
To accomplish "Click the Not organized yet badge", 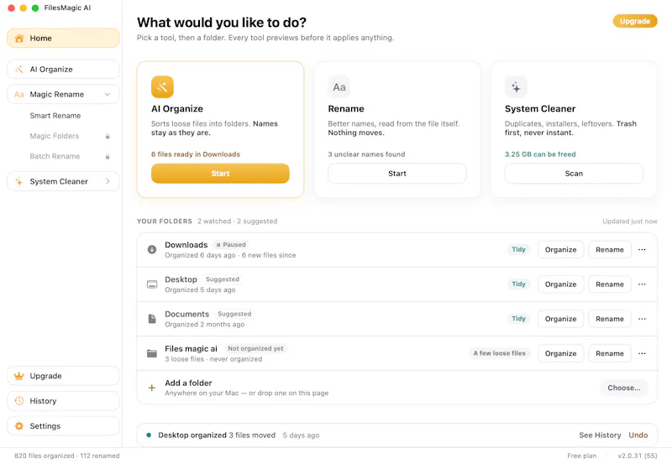I will 255,349.
